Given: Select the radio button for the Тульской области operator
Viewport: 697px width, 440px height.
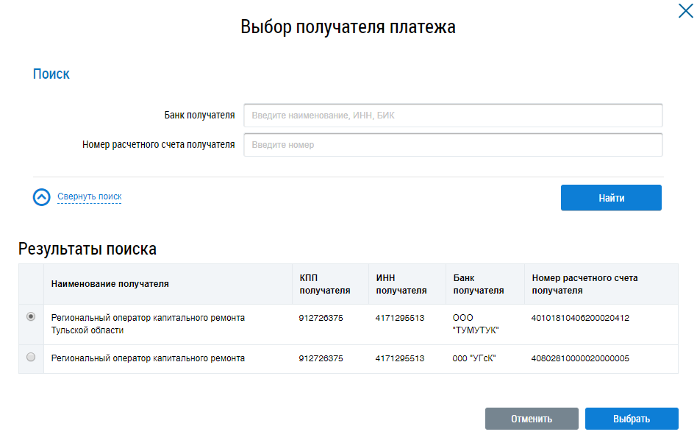Looking at the screenshot, I should [31, 317].
